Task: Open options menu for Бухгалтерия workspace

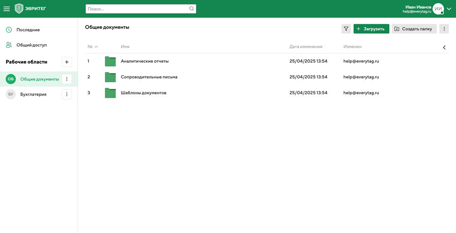Action: click(67, 94)
